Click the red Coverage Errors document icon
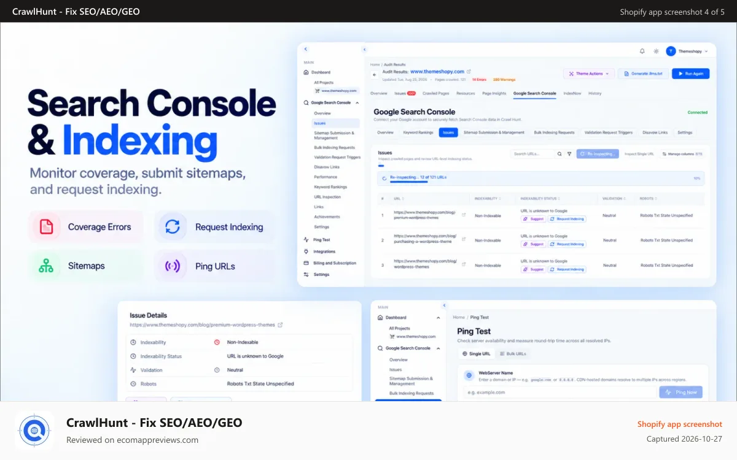The image size is (737, 460). pos(46,227)
